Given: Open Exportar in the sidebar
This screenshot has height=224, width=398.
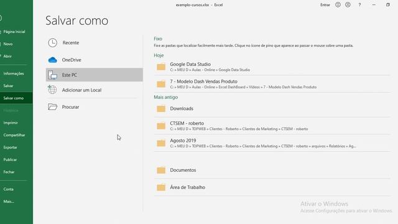Looking at the screenshot, I should (10, 147).
